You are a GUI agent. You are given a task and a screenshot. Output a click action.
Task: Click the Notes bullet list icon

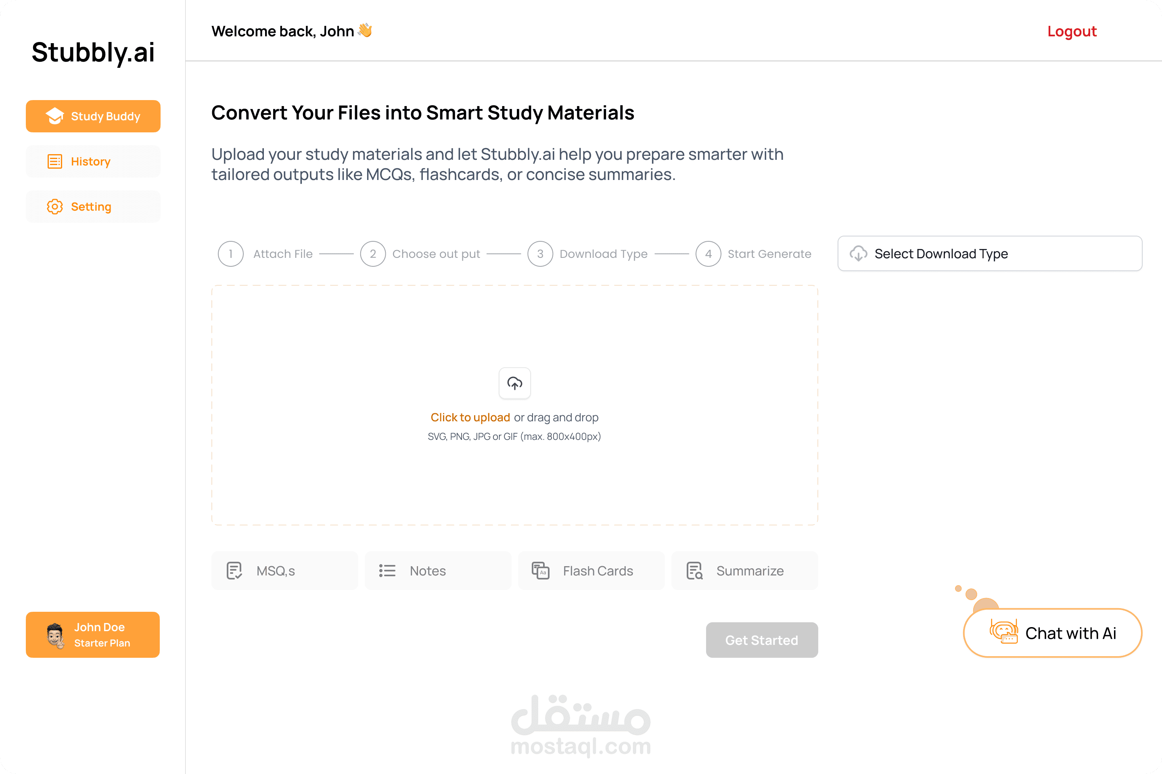[x=387, y=571]
